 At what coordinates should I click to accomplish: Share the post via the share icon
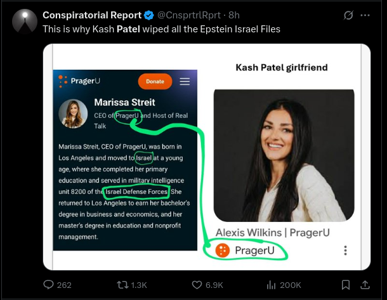[365, 285]
